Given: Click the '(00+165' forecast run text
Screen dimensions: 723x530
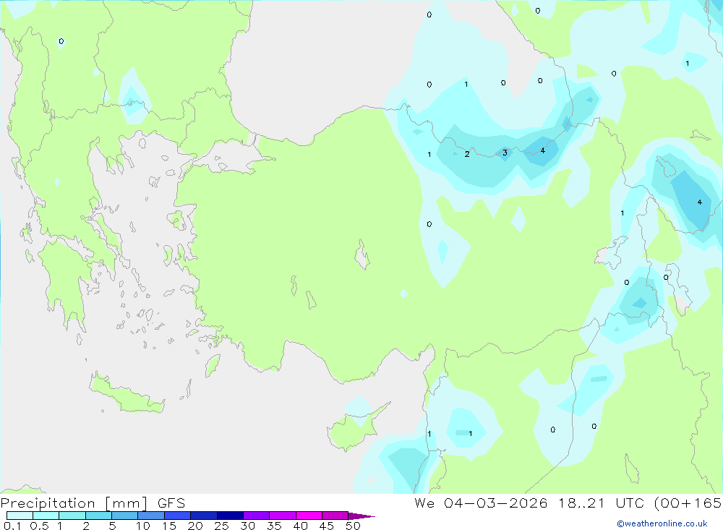Looking at the screenshot, I should [x=688, y=503].
